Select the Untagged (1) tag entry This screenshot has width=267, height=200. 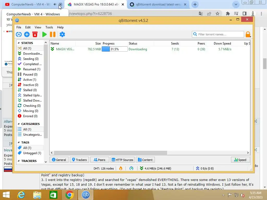click(30, 153)
